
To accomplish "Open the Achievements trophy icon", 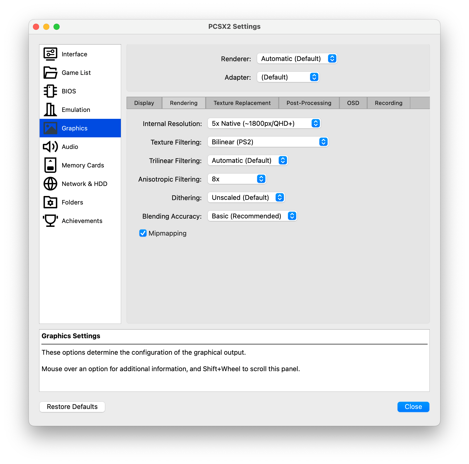I will coord(50,221).
